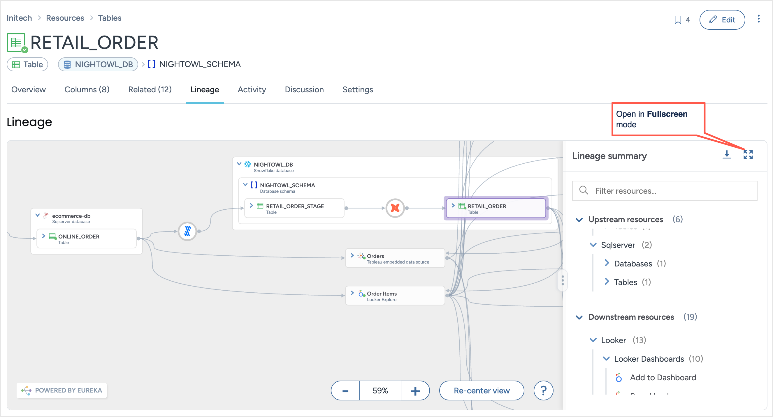Collapse the NIGHTOWL_DB node group

239,164
